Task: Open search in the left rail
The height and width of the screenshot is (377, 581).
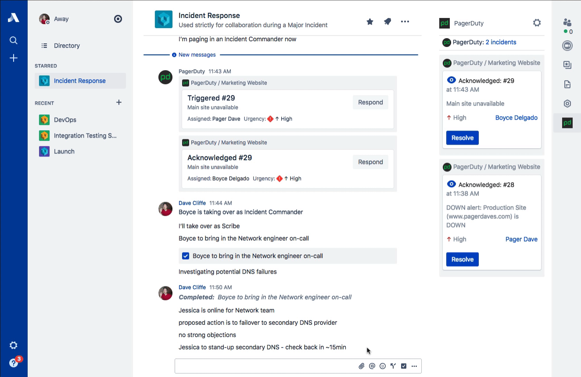Action: (x=14, y=40)
